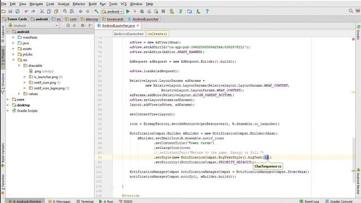Open the Gradle Console panel

[338, 201]
